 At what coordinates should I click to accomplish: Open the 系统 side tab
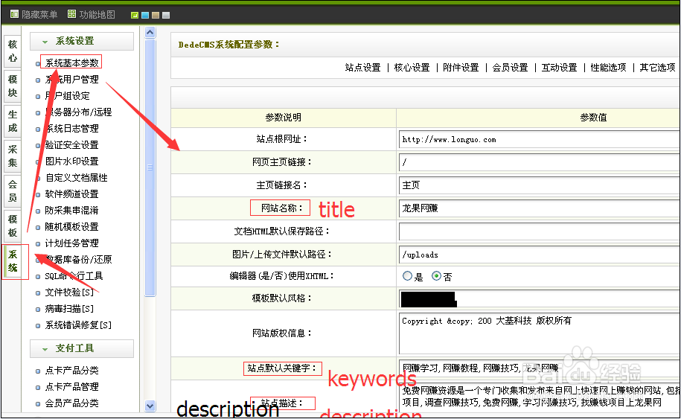coord(13,261)
